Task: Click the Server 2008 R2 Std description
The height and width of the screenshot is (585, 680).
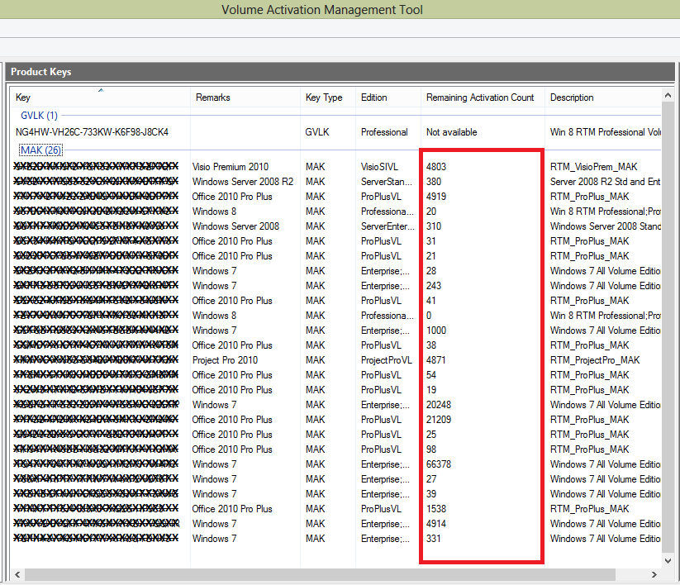Action: [606, 181]
